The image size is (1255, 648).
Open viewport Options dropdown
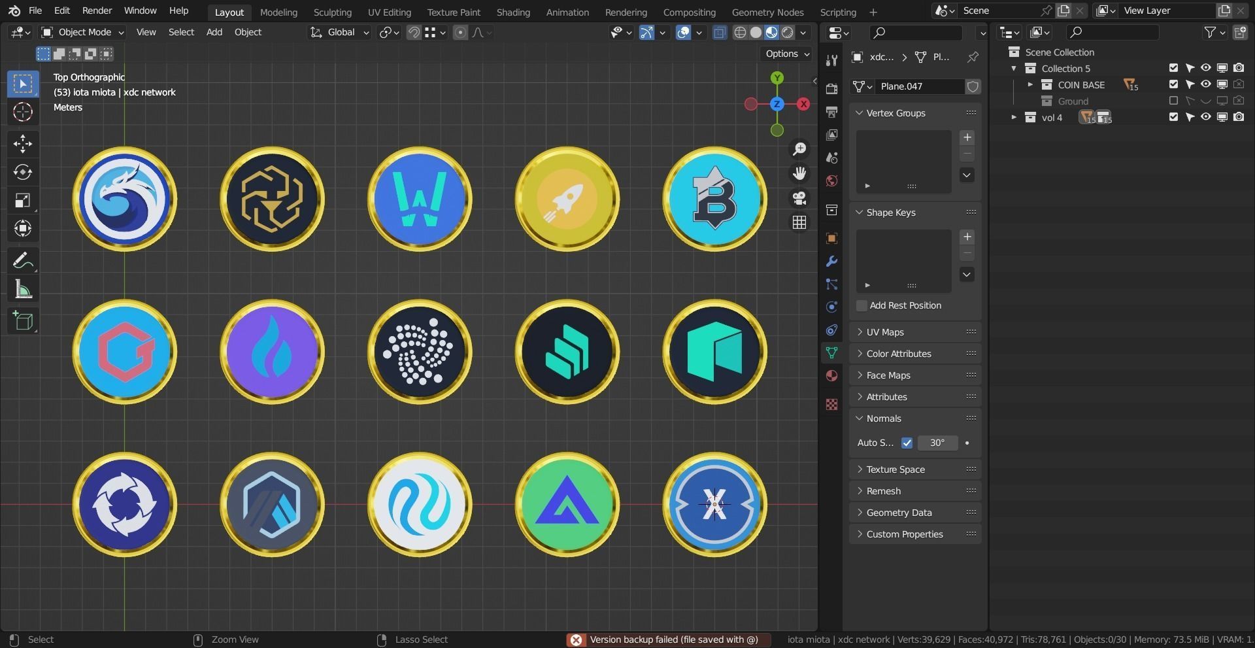(787, 54)
